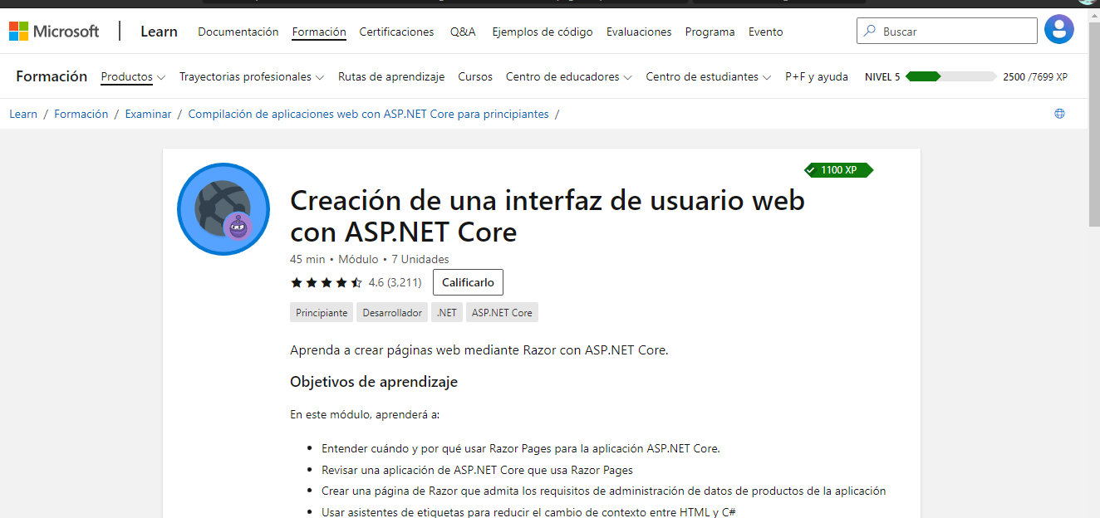Open Compilación de aplicaciones web breadcrumb
Screen dimensions: 1100x518
coord(368,114)
